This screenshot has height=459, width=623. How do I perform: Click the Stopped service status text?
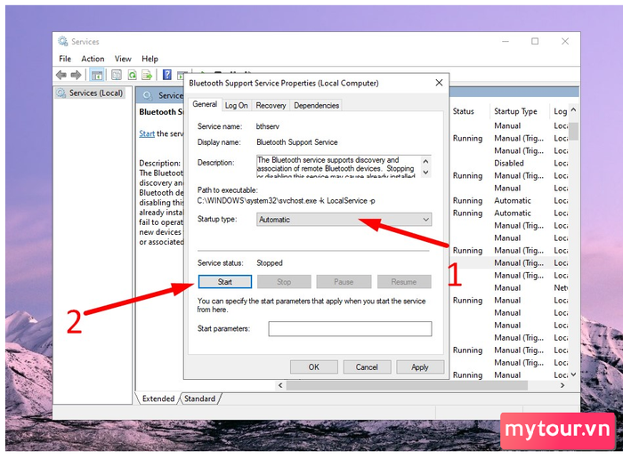coord(270,262)
